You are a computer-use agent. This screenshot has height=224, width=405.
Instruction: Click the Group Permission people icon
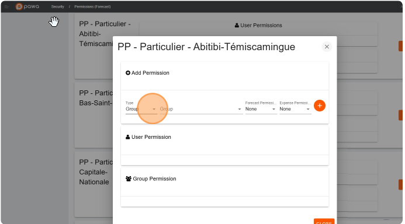click(x=129, y=178)
